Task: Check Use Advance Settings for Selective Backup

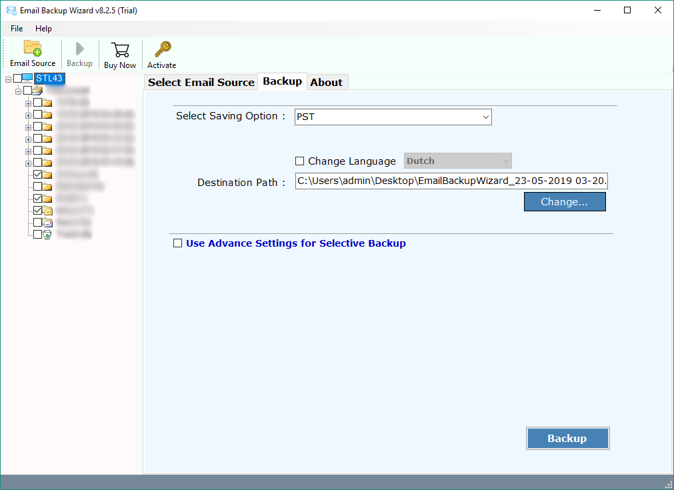Action: pyautogui.click(x=177, y=243)
